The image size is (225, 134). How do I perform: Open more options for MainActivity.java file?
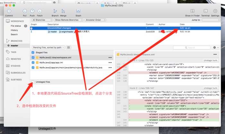(110, 68)
